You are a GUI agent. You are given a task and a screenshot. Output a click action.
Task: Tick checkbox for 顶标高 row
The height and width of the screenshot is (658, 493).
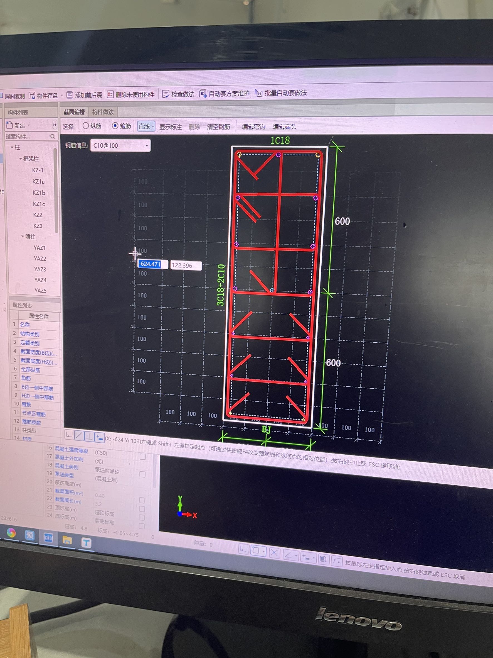[142, 518]
